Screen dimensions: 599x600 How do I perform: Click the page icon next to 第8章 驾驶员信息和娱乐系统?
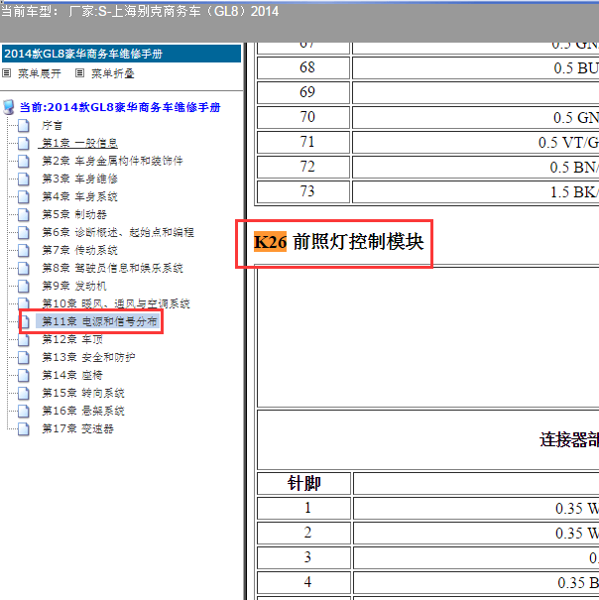(x=24, y=268)
